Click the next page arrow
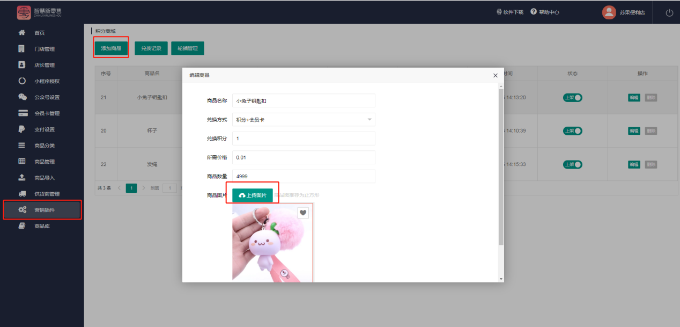 (144, 188)
